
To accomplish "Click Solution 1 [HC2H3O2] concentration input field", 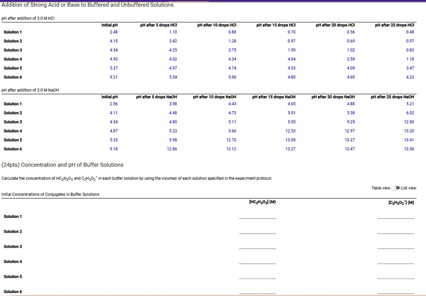I will coord(257,216).
